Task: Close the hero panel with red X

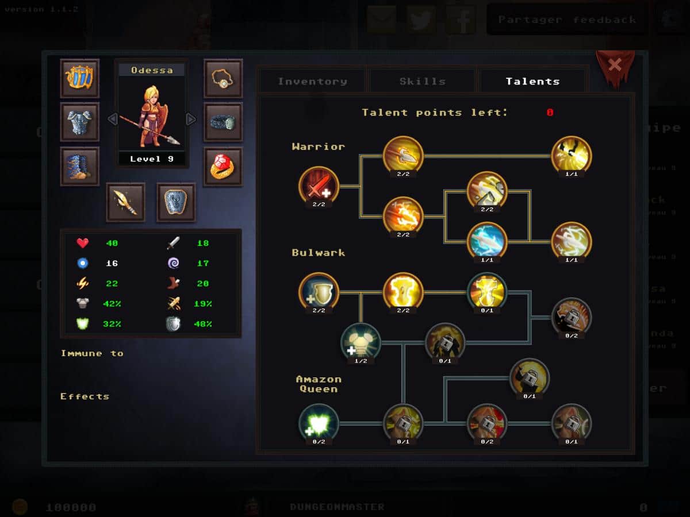Action: tap(614, 66)
